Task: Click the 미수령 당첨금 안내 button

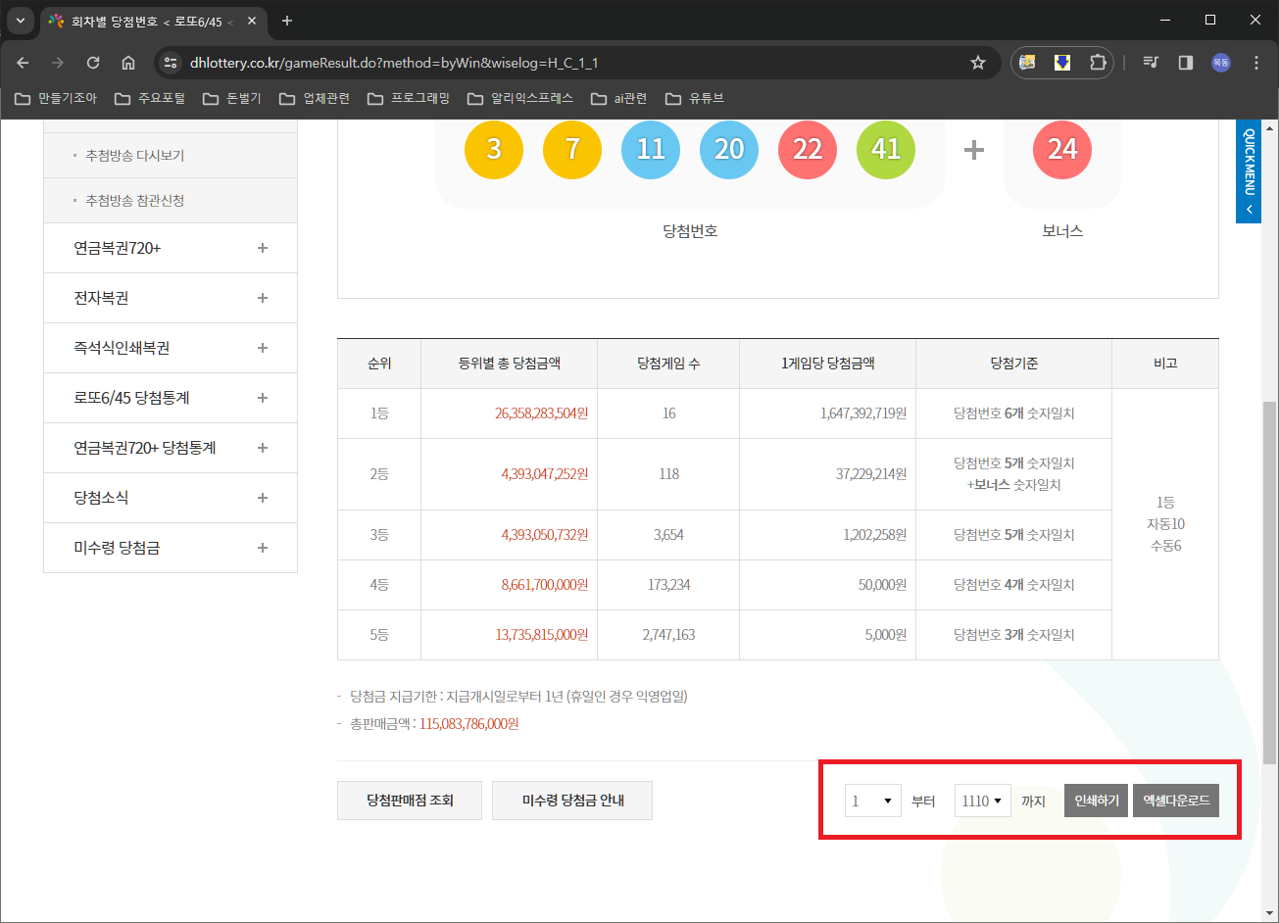Action: (572, 801)
